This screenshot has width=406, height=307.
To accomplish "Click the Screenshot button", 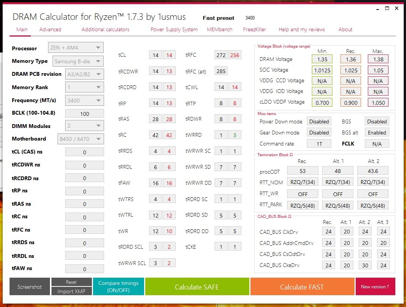I will point(29,286).
